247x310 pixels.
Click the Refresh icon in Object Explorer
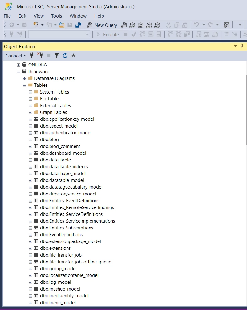click(65, 56)
